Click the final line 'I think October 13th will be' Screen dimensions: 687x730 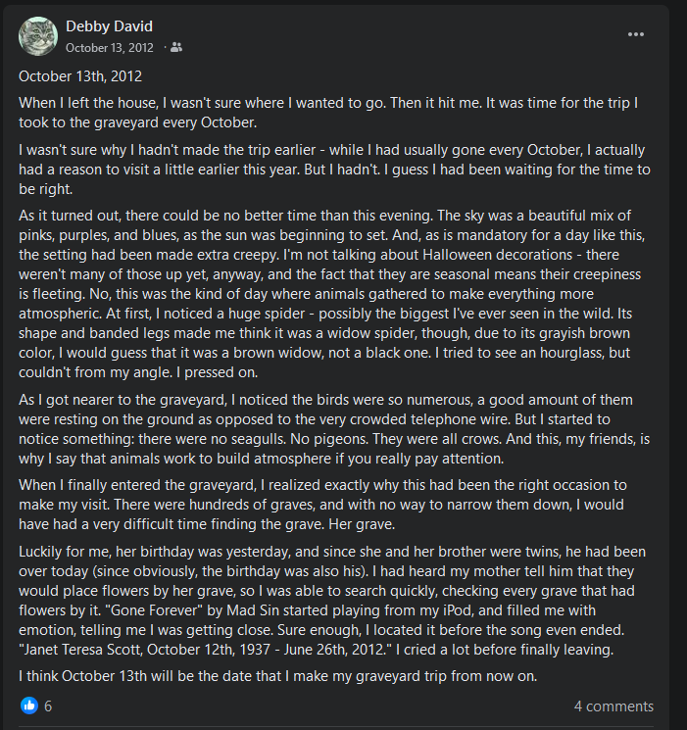tap(278, 675)
